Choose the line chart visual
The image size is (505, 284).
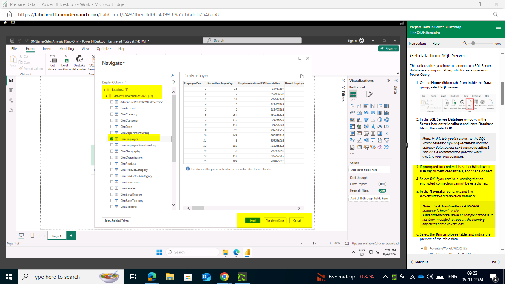tap(352, 113)
